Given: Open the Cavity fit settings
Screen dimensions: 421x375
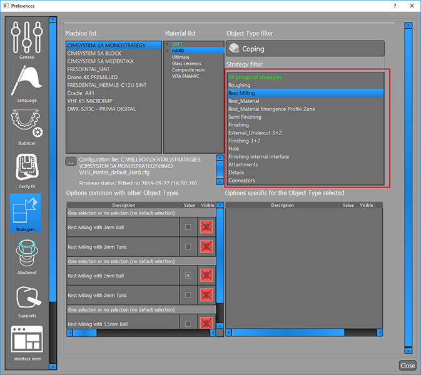Looking at the screenshot, I should click(26, 171).
